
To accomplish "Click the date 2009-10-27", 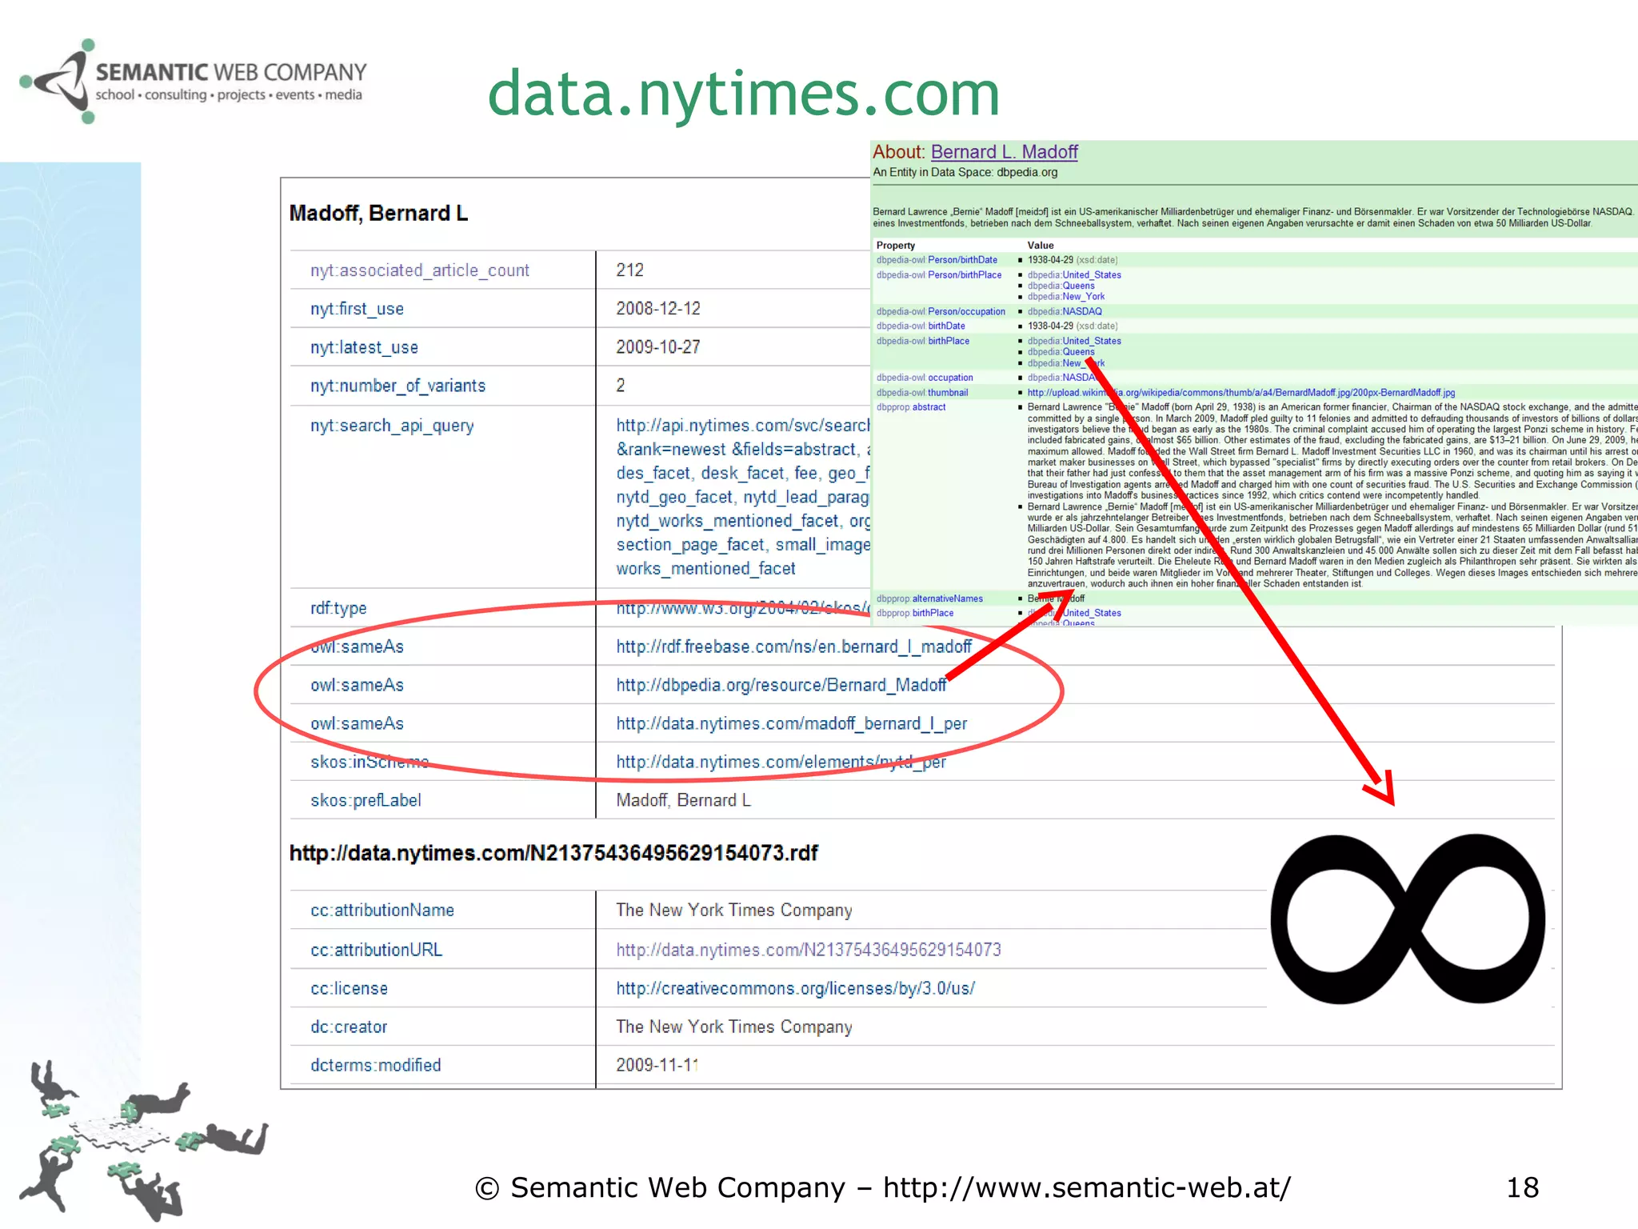I will coord(657,346).
